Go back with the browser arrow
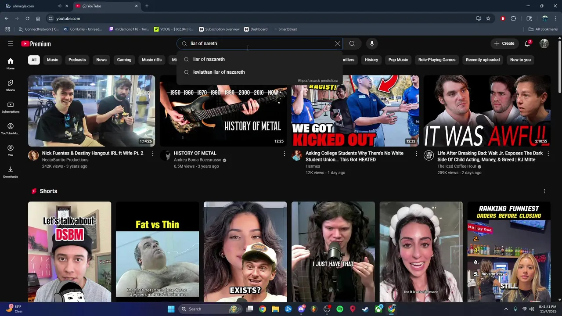This screenshot has height=316, width=562. tap(7, 18)
